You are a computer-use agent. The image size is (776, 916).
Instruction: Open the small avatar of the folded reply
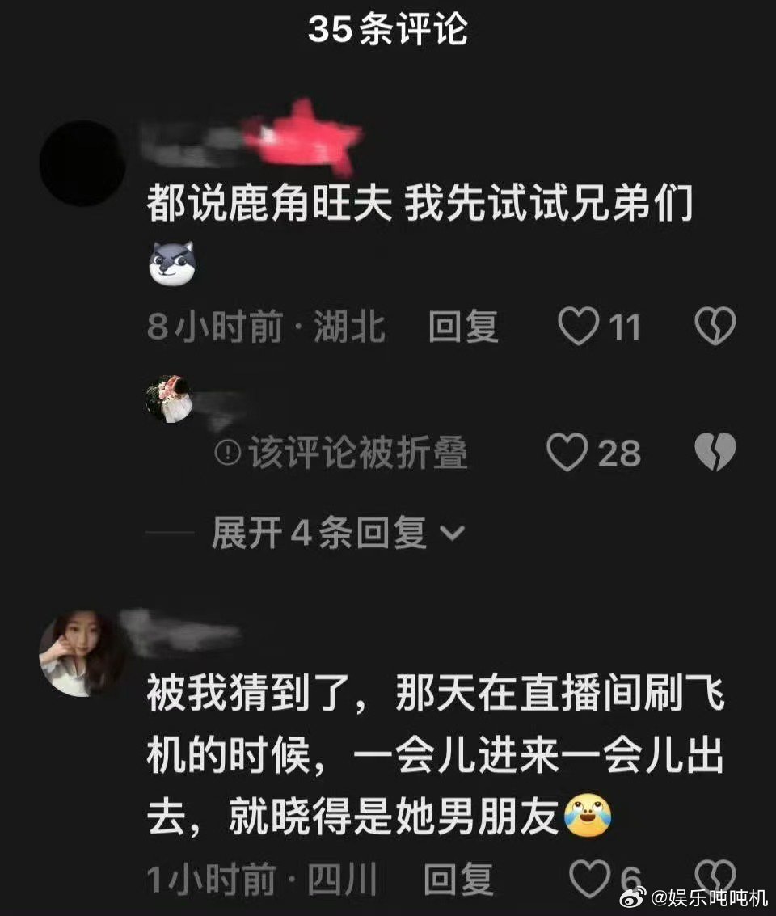(x=169, y=399)
